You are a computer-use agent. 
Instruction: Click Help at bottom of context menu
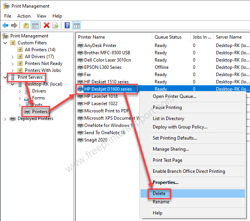pos(193,213)
